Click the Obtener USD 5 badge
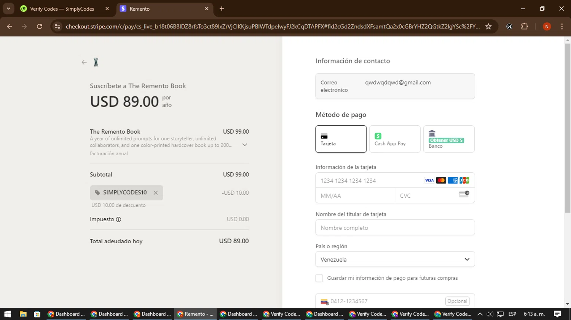Viewport: 571px width, 320px height. point(446,140)
